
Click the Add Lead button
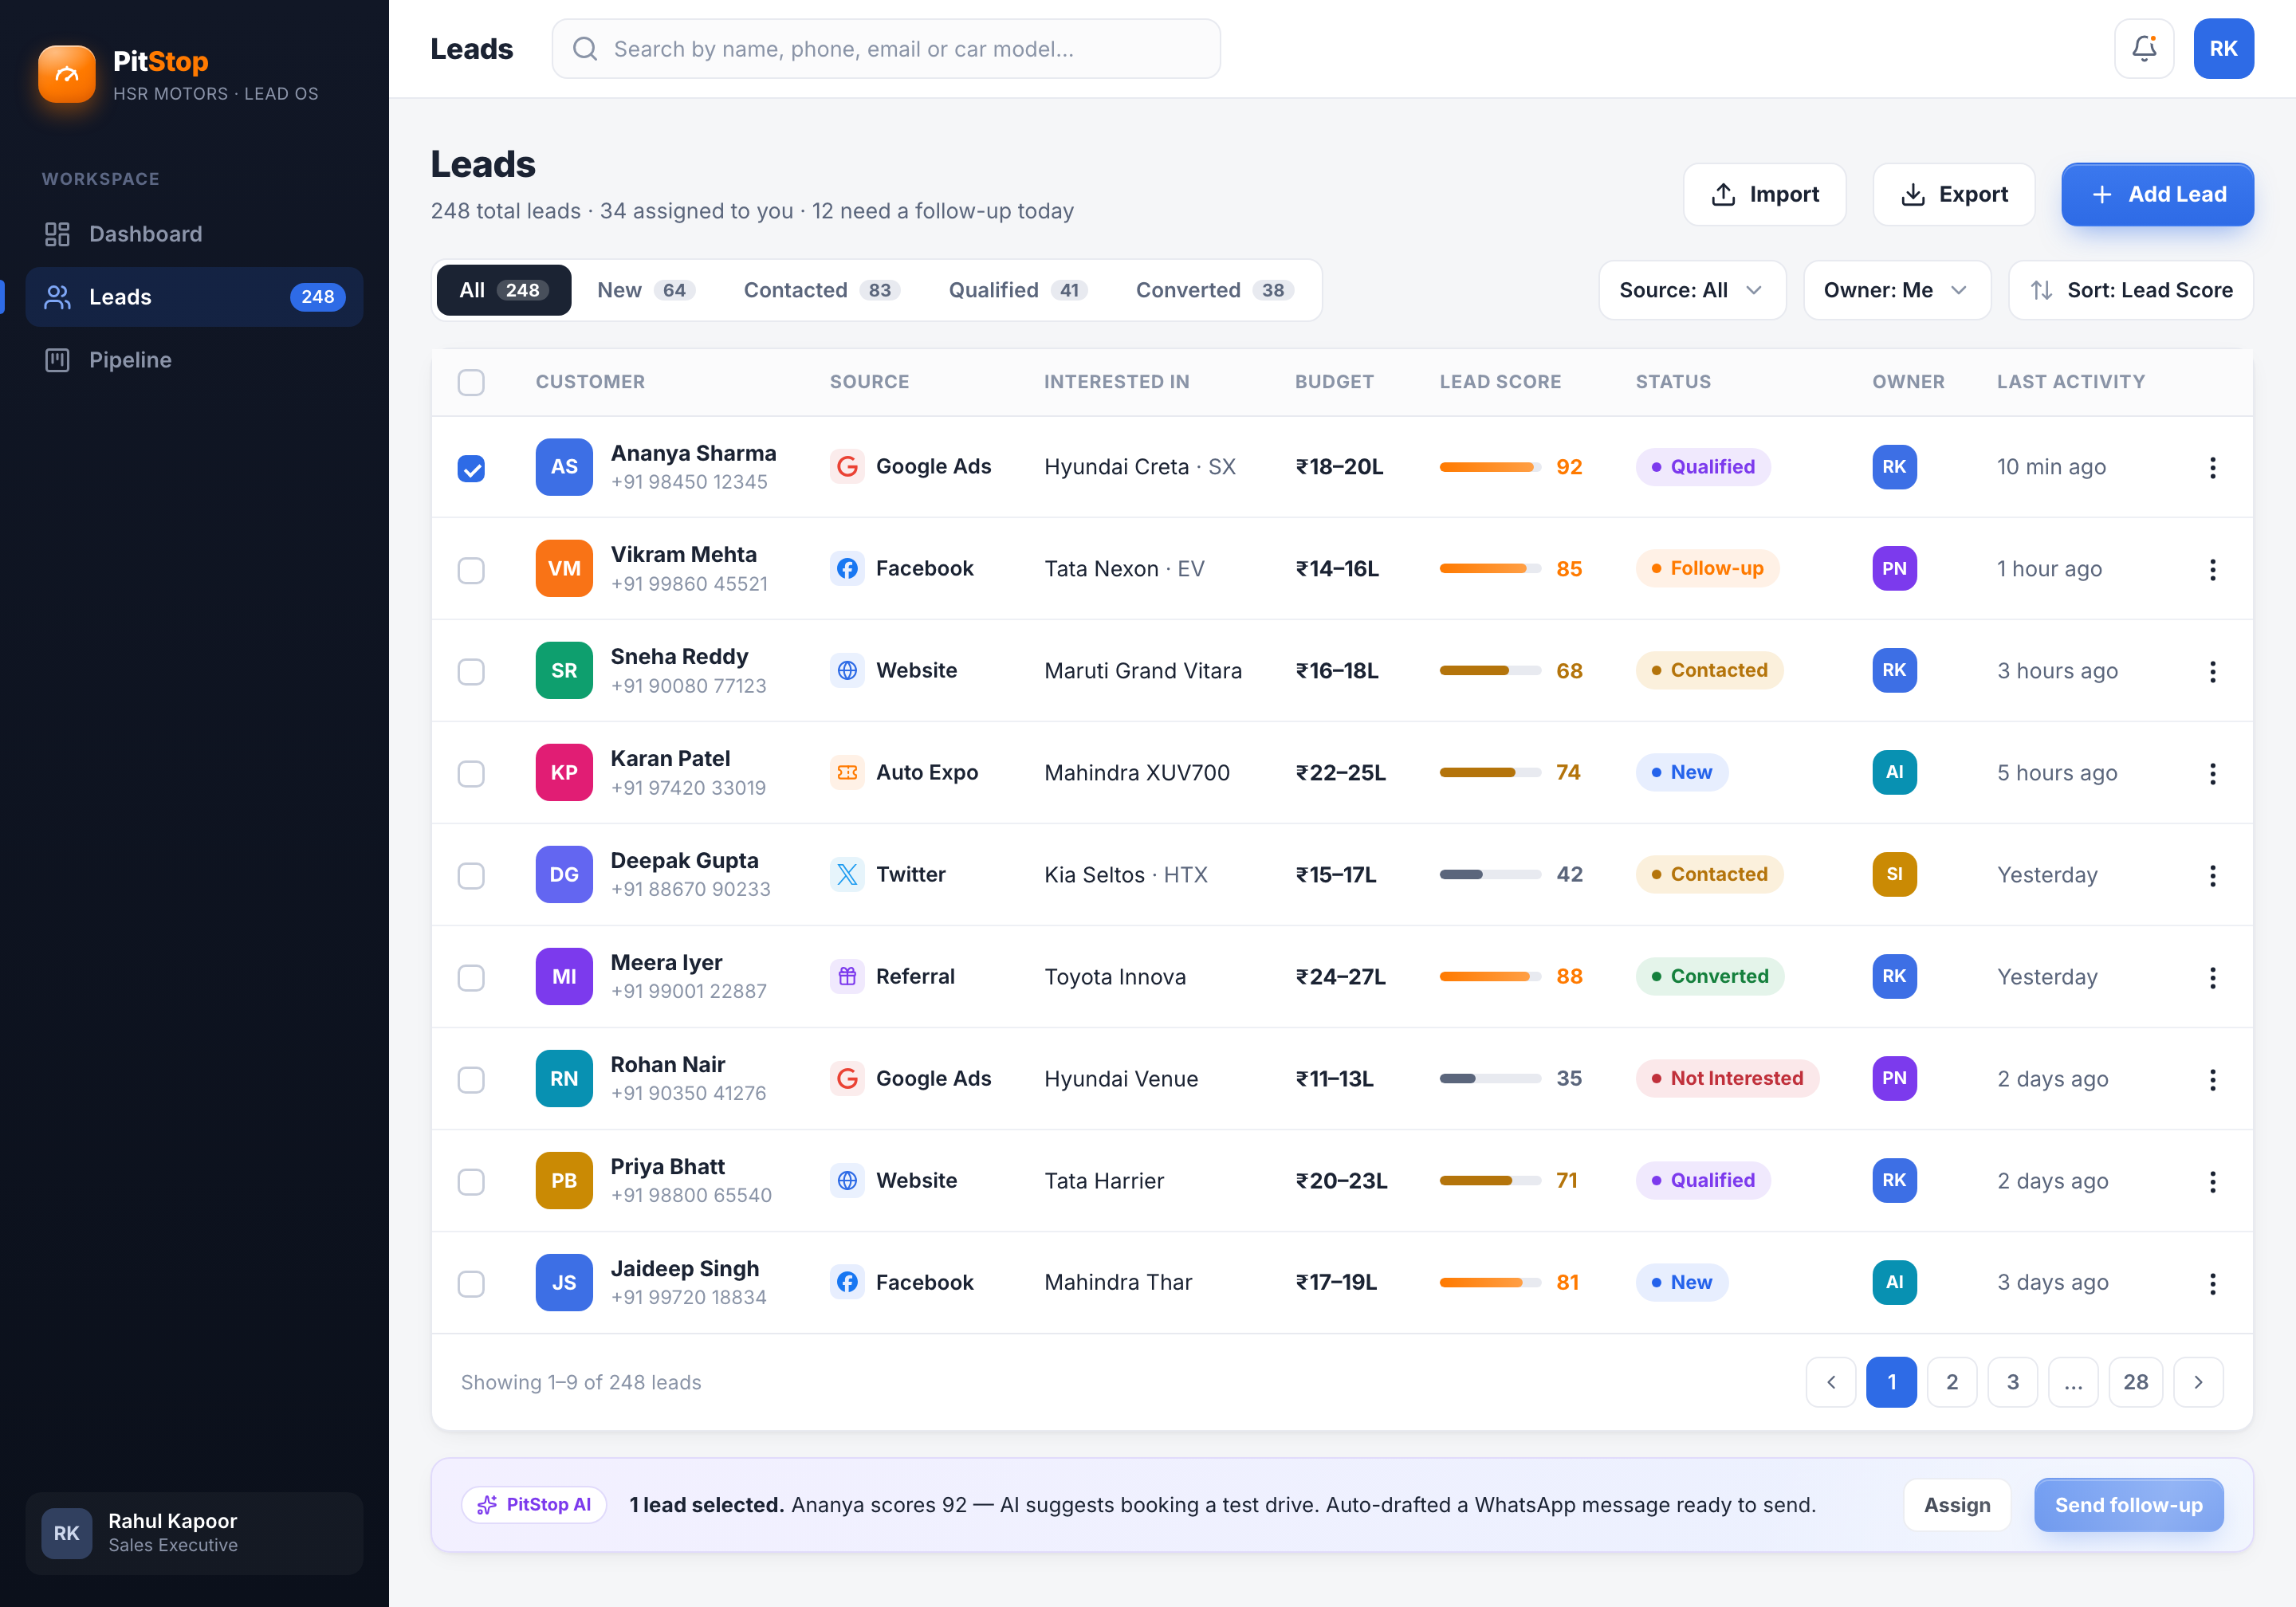click(2157, 194)
